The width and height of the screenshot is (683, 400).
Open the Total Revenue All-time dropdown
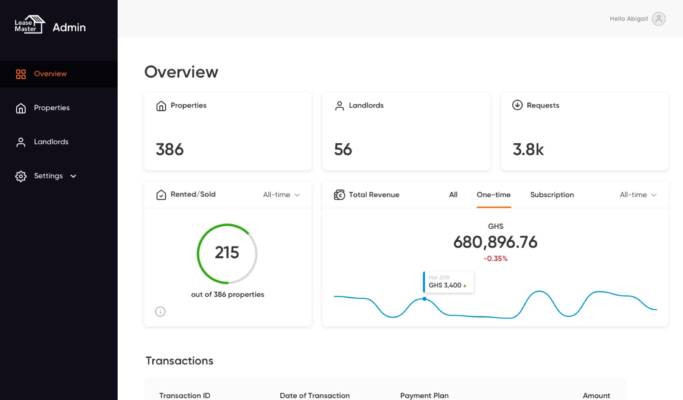pyautogui.click(x=638, y=195)
